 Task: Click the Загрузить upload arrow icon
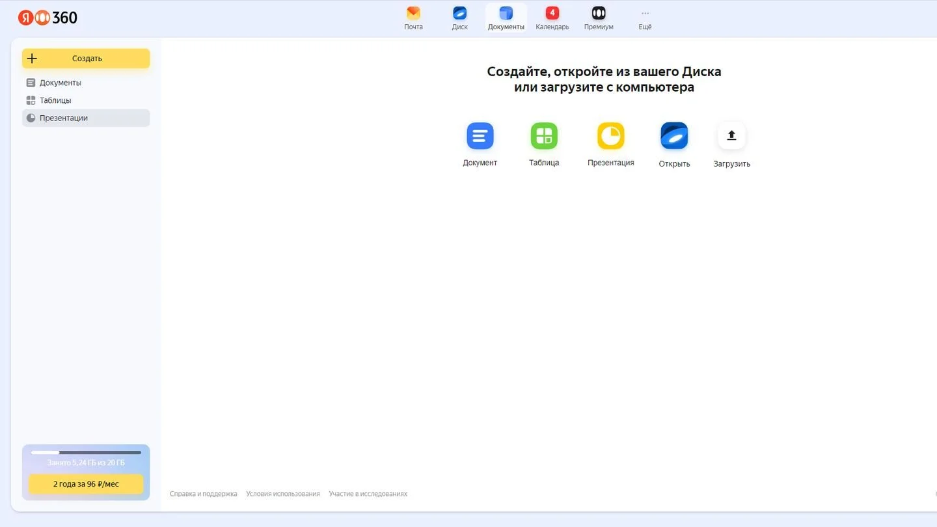[x=731, y=136]
